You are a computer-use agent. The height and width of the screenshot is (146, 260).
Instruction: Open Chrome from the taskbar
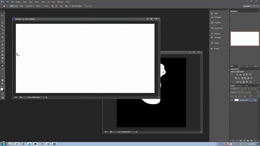17,144
